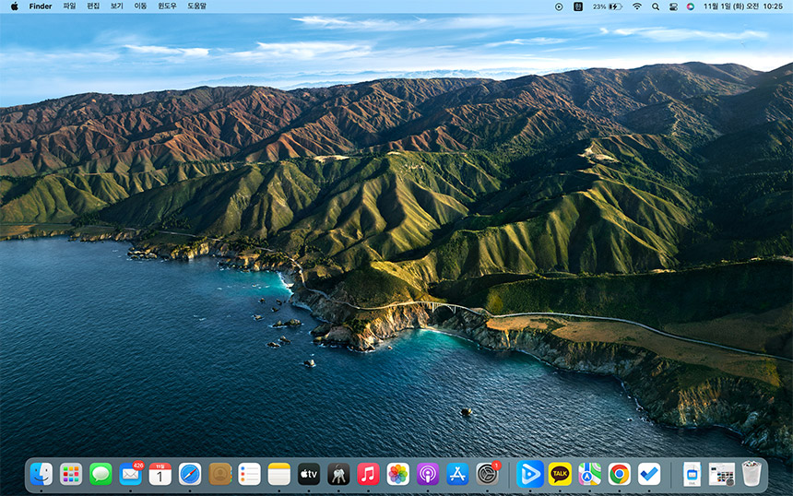
Task: Open the Reminders app
Action: (x=249, y=474)
